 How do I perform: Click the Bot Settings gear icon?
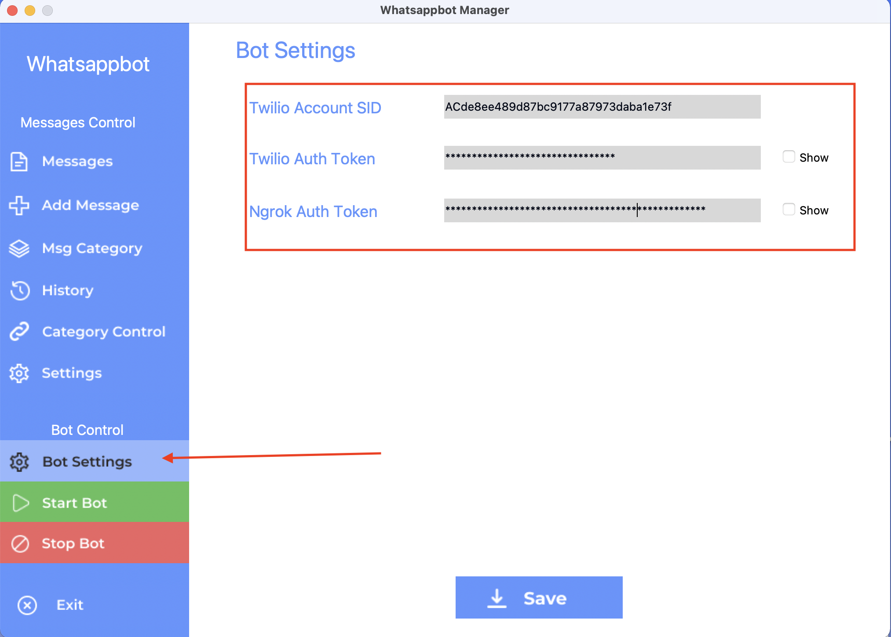19,462
